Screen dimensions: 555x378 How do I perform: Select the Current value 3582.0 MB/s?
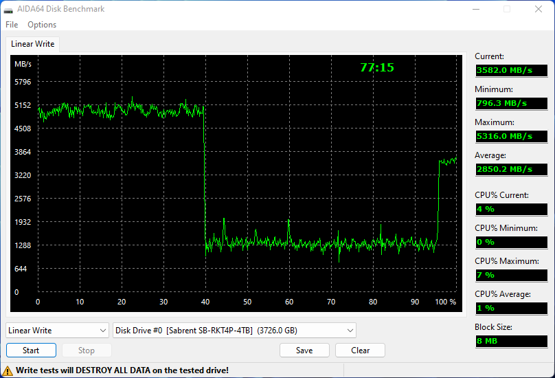[x=512, y=70]
